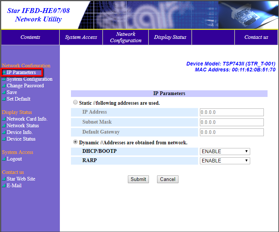Click the triangle bullet beside E-Mail
The width and height of the screenshot is (279, 232).
coord(4,185)
